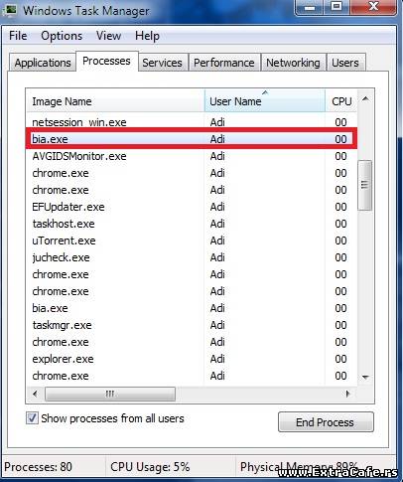Close the Task Manager window
Image resolution: width=403 pixels, height=482 pixels.
coord(373,7)
